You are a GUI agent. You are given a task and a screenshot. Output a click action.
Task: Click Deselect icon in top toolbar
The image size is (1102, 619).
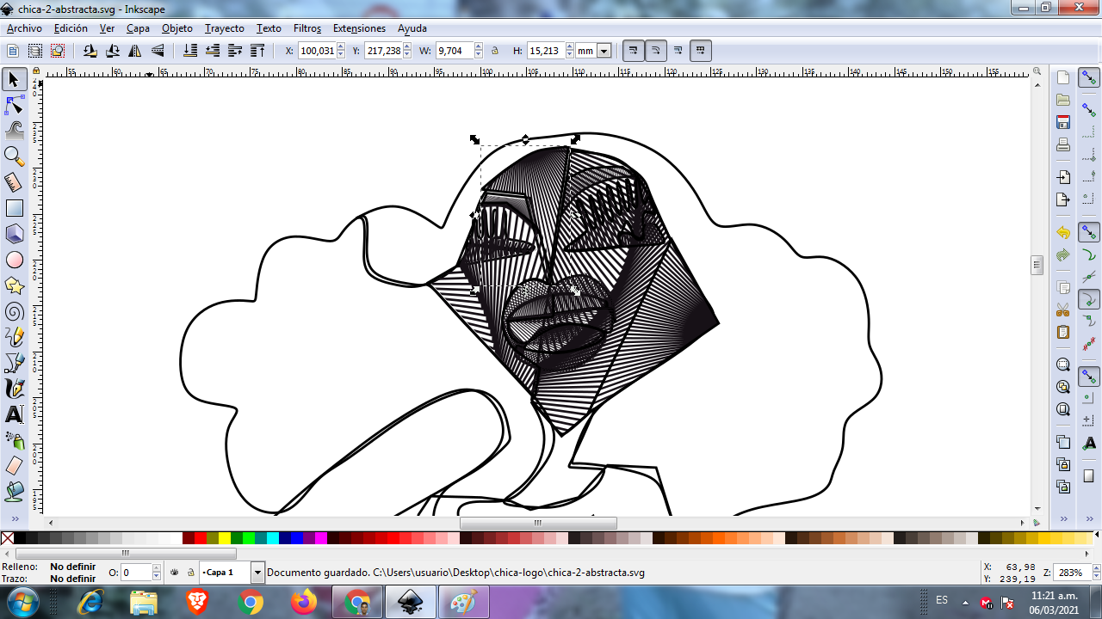[x=58, y=51]
